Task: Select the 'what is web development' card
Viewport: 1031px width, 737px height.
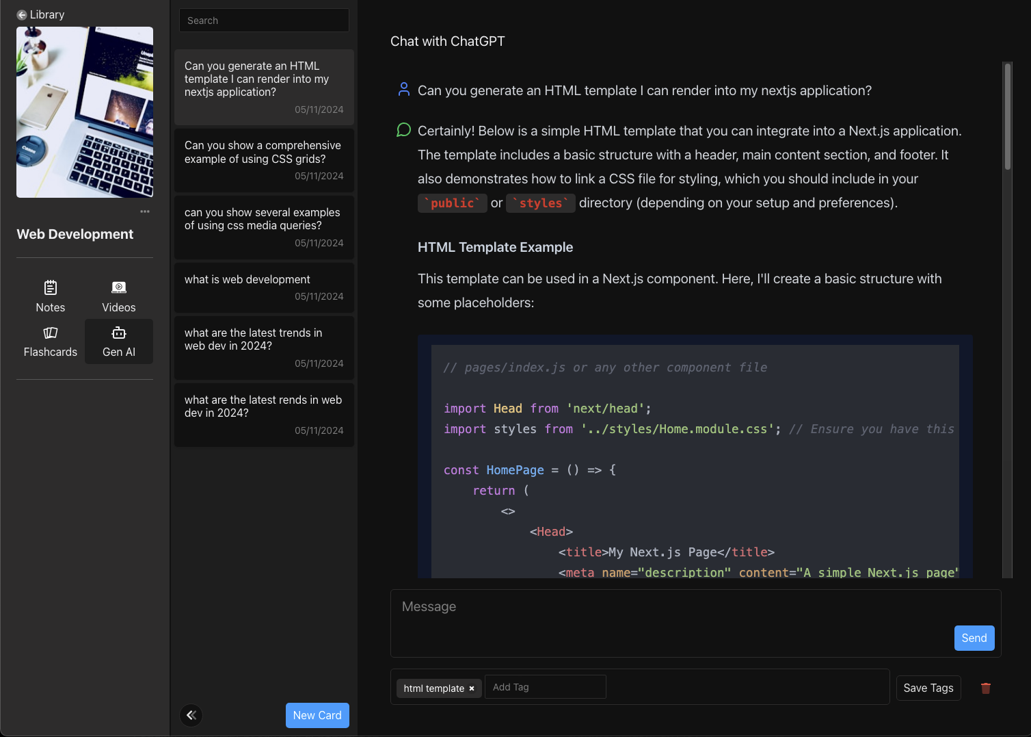Action: click(x=264, y=287)
